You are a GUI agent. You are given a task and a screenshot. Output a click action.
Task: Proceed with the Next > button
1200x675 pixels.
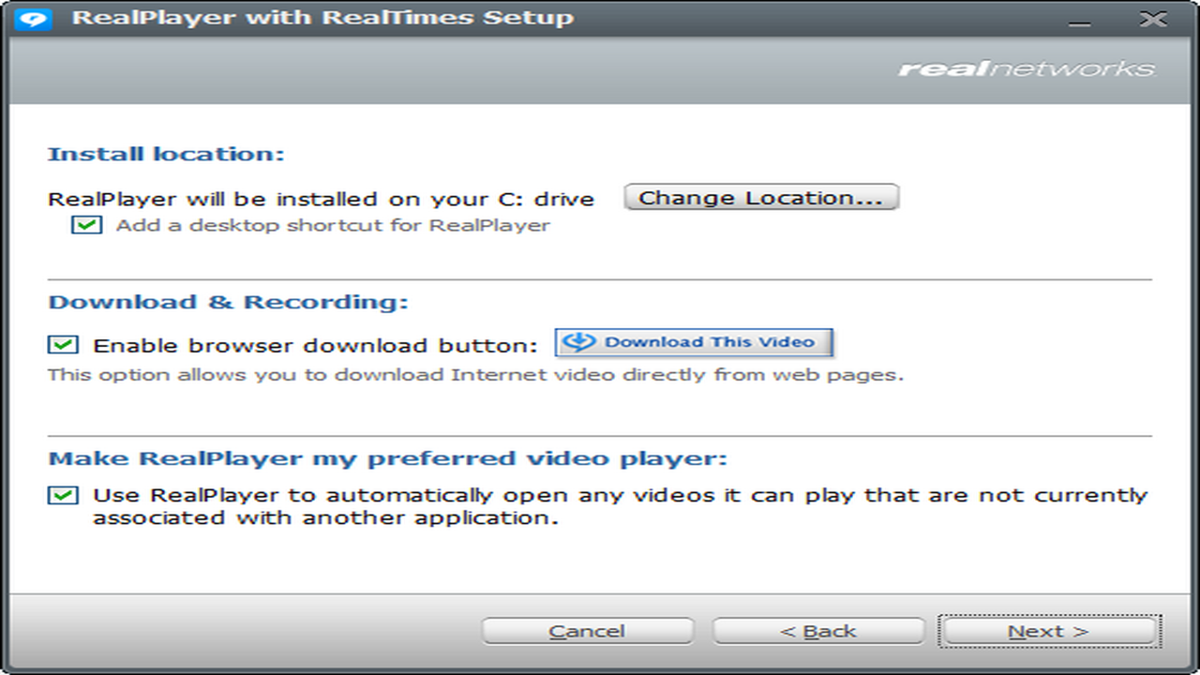(x=1049, y=631)
